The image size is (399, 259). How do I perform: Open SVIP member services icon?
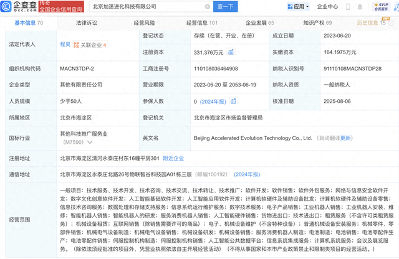(x=381, y=7)
